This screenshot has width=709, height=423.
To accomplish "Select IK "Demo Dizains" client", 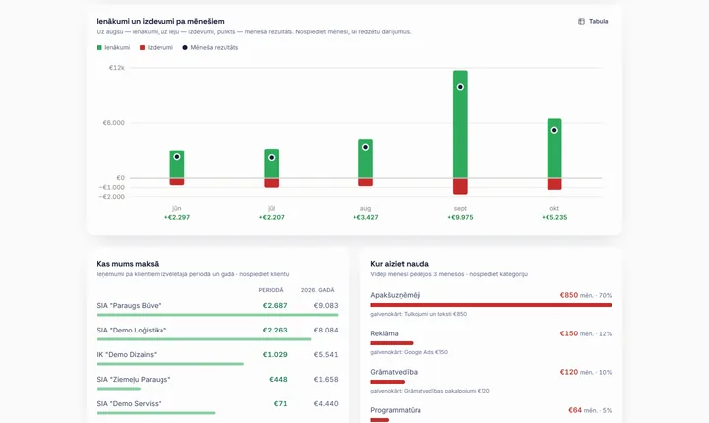I will [218, 357].
